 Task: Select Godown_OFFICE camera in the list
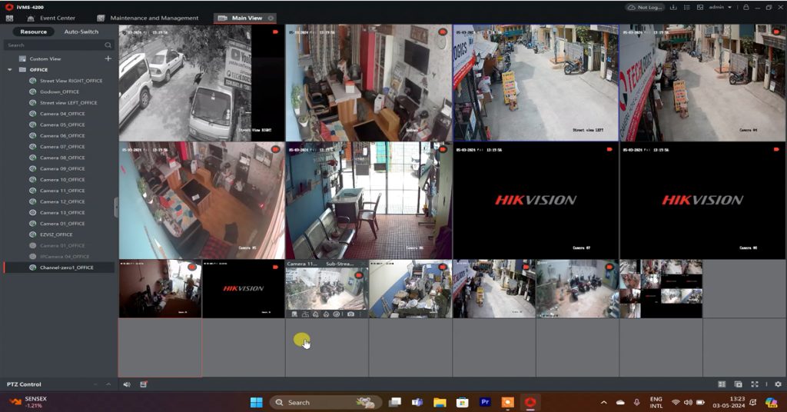click(x=59, y=91)
